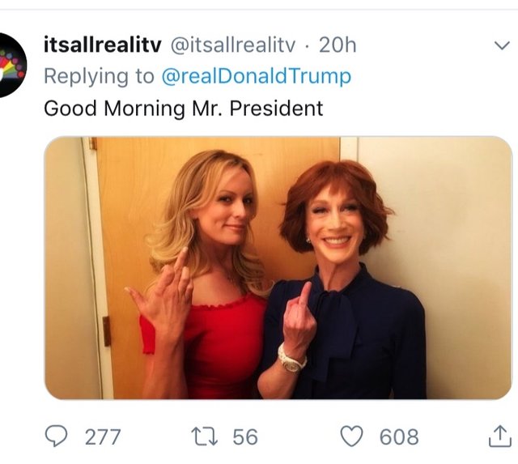Viewport: 518px width, 464px height.
Task: Like the tweet with heart icon
Action: (x=352, y=436)
